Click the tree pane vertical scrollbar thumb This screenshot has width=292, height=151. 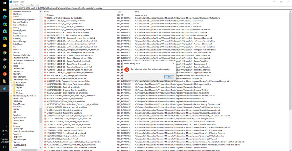[41, 115]
